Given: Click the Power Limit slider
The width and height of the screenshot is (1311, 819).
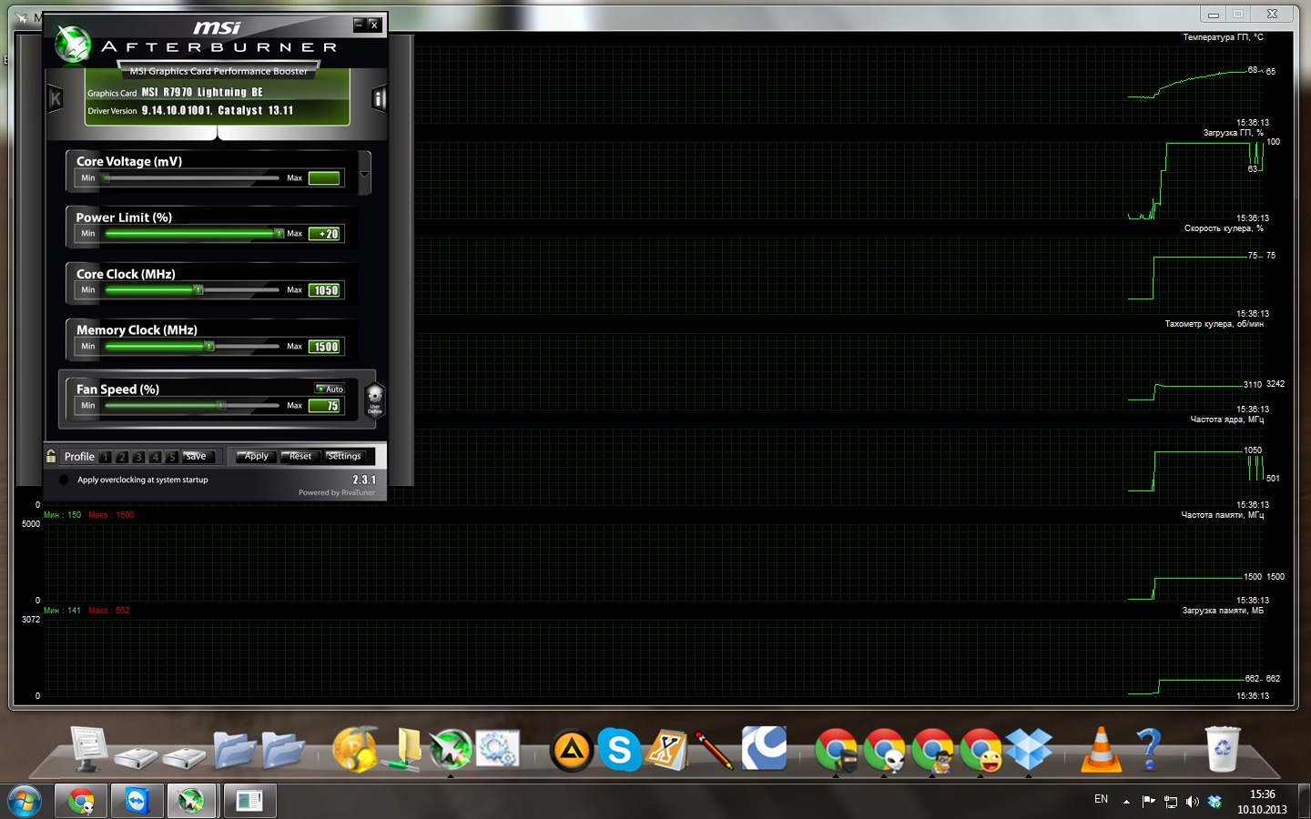Looking at the screenshot, I should (191, 234).
